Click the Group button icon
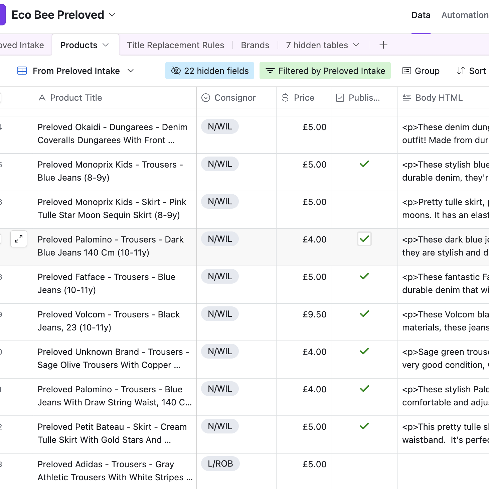489x489 pixels. (x=407, y=71)
